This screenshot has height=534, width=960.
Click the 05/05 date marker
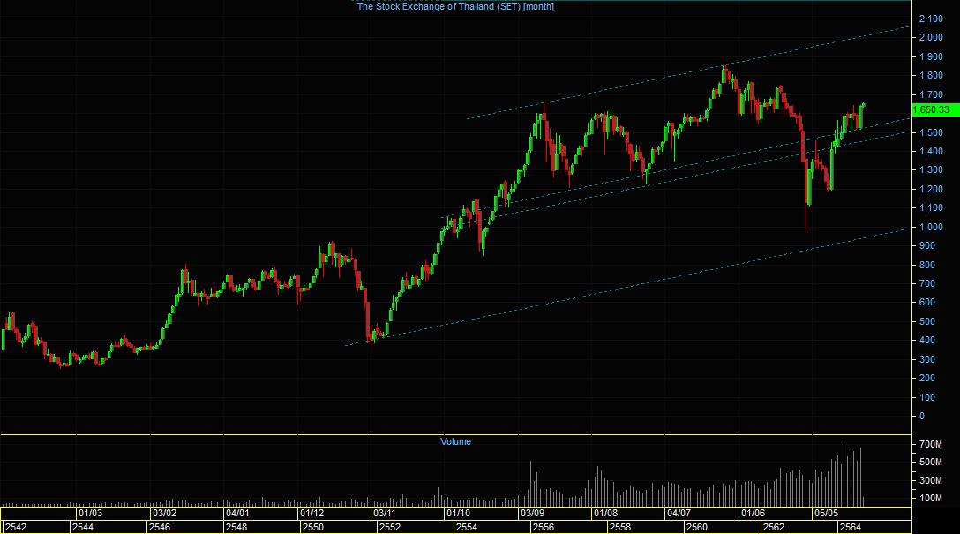point(826,513)
